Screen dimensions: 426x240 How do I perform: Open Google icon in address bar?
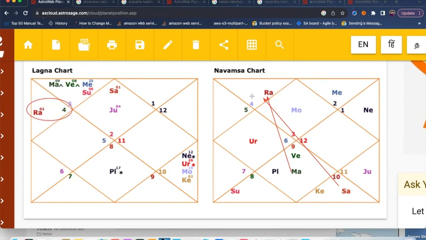click(323, 13)
